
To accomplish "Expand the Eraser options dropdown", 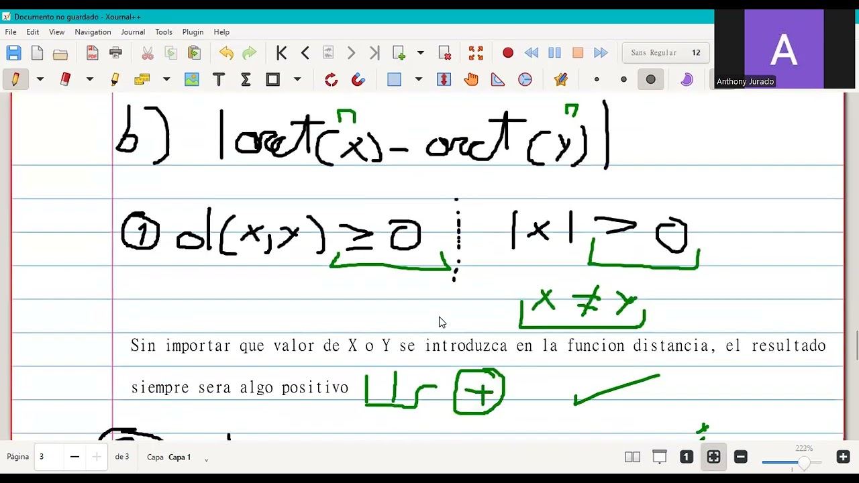I will (90, 79).
